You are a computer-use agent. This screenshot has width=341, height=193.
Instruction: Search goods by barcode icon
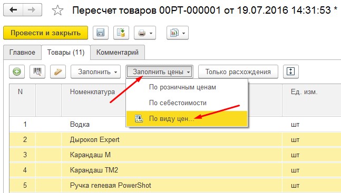37,72
